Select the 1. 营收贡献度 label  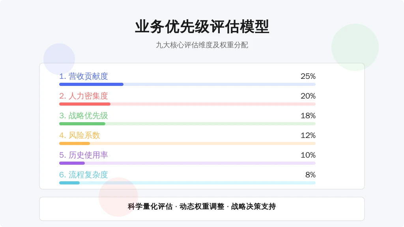[84, 76]
